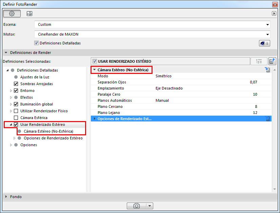Collapse the Definiciones de Render section
The width and height of the screenshot is (280, 213).
[x=6, y=53]
